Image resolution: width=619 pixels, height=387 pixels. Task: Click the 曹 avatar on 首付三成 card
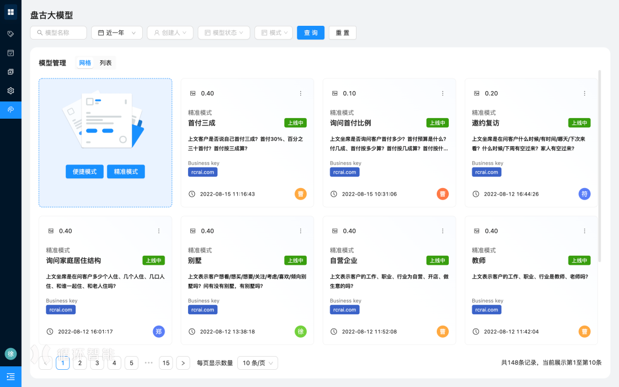[300, 194]
